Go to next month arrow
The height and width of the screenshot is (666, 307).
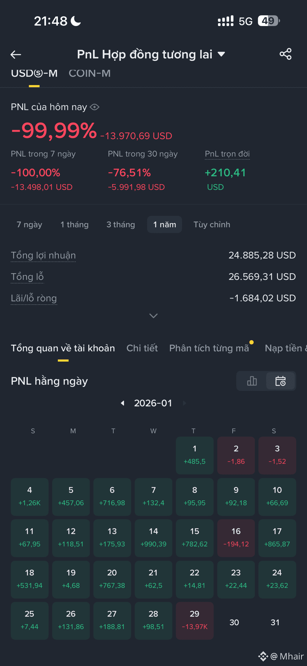(x=184, y=403)
